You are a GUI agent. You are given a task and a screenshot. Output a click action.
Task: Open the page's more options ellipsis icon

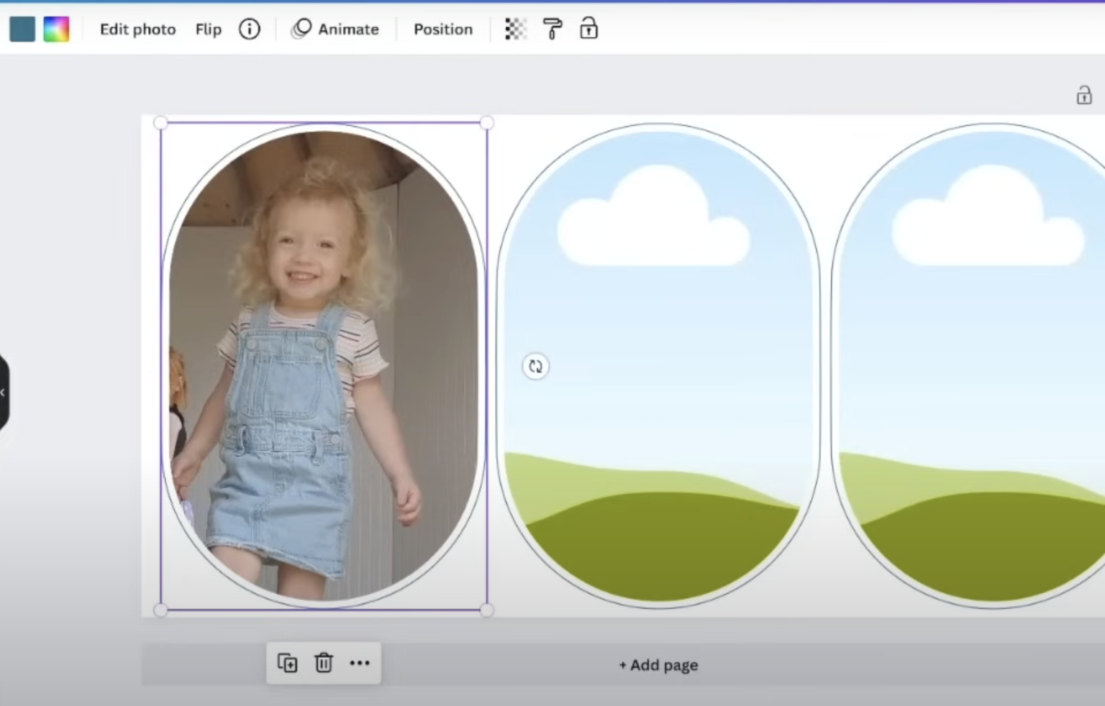pyautogui.click(x=360, y=663)
